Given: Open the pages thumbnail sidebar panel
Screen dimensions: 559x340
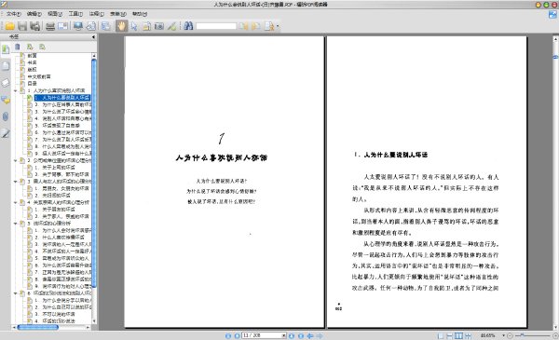Looking at the screenshot, I should pyautogui.click(x=6, y=65).
